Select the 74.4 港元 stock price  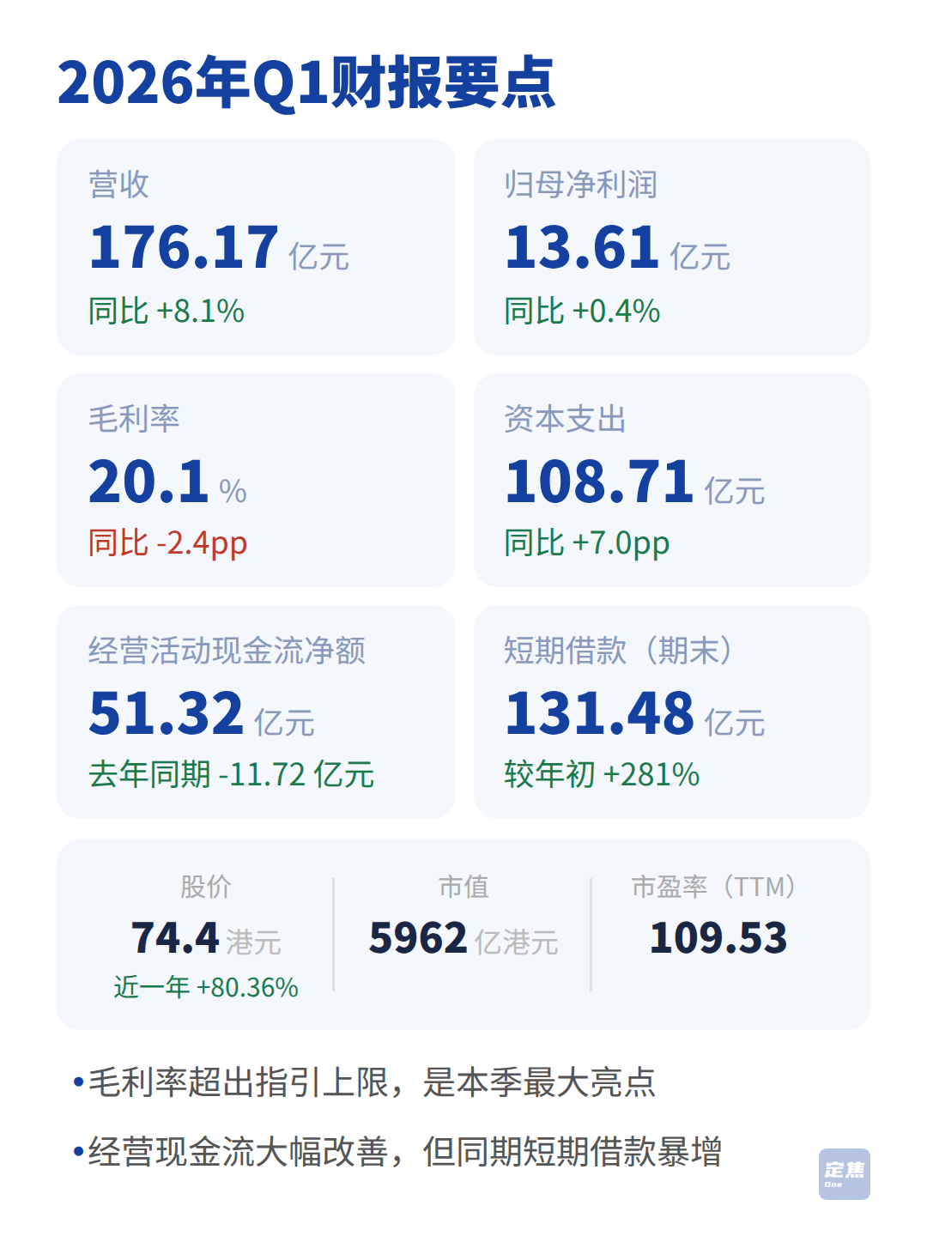(206, 938)
